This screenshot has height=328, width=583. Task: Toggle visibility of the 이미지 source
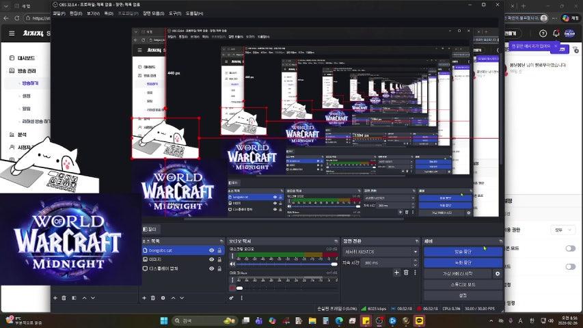click(211, 260)
